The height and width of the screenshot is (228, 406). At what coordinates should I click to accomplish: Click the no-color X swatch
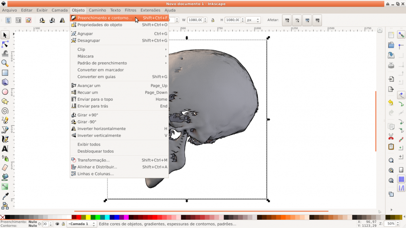[3, 217]
